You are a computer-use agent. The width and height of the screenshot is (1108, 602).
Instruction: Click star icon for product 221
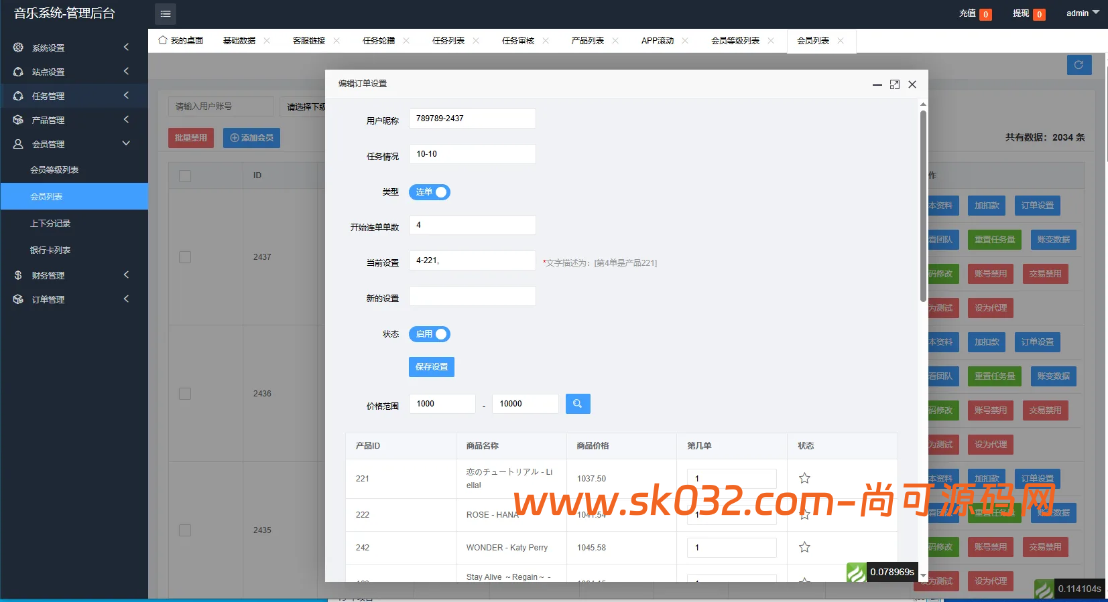tap(804, 478)
